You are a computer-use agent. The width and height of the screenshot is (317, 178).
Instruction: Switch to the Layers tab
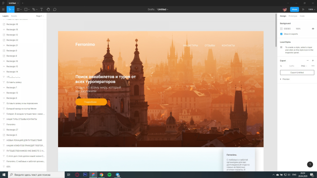[x=5, y=16]
